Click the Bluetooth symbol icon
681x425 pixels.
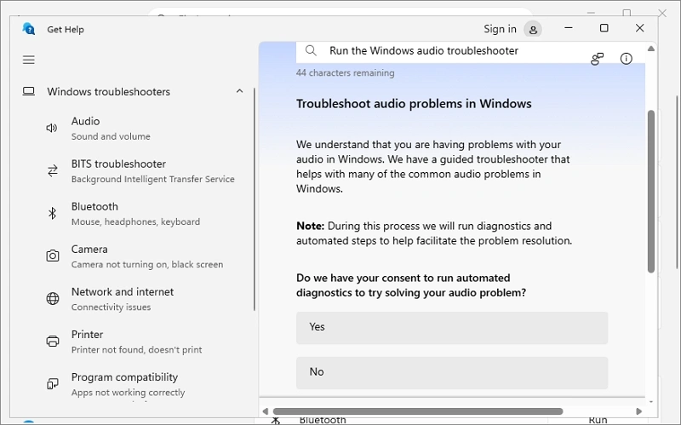point(52,213)
